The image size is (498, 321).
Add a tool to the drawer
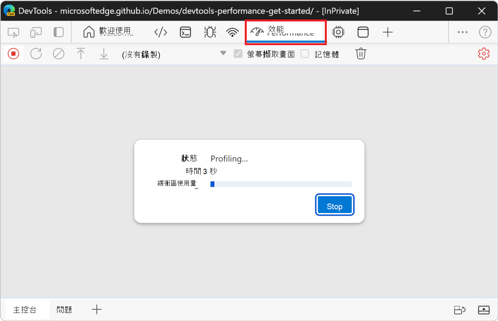point(97,310)
